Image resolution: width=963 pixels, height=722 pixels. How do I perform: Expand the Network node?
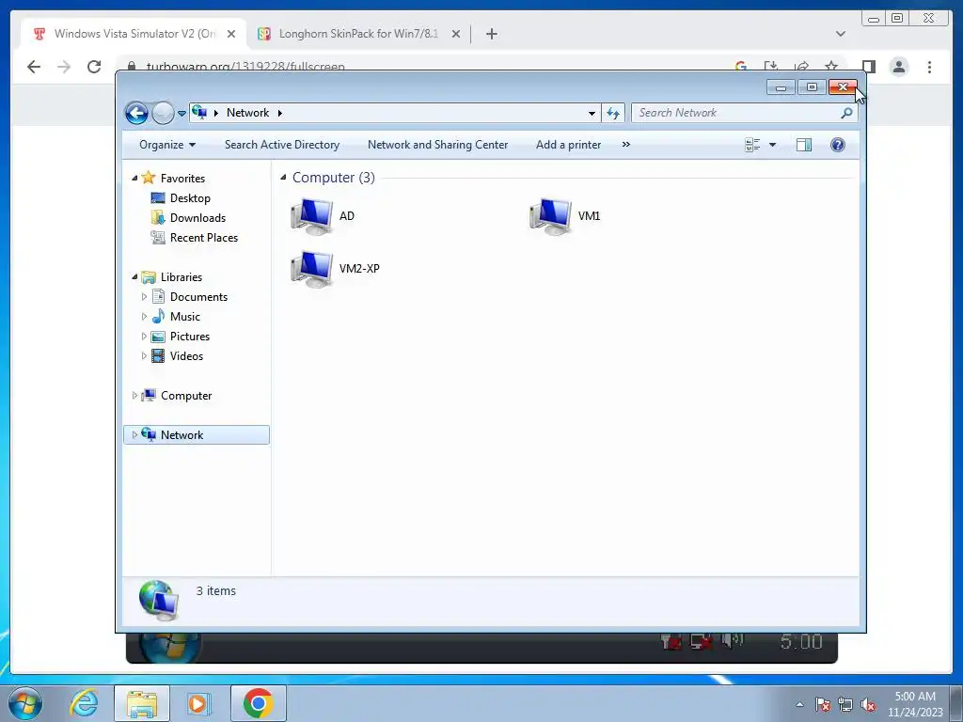click(x=134, y=434)
